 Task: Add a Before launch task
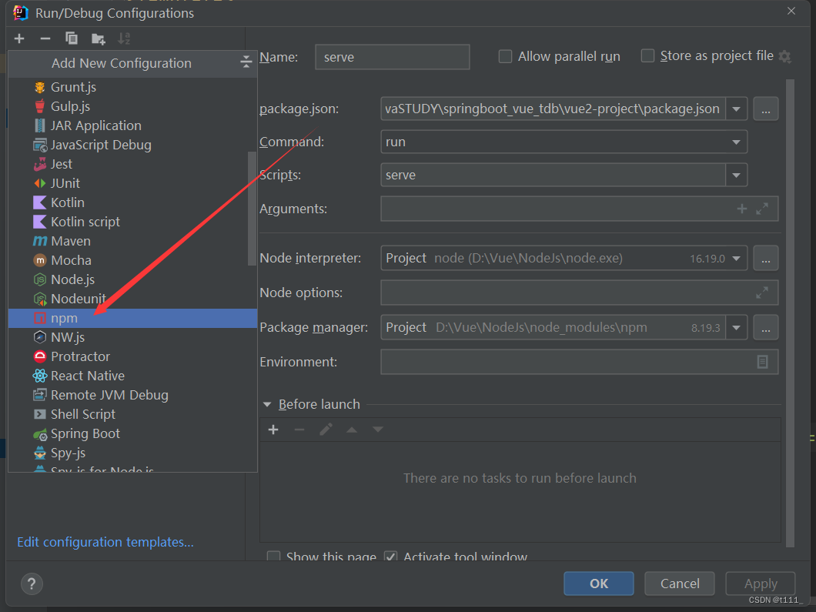click(x=273, y=430)
